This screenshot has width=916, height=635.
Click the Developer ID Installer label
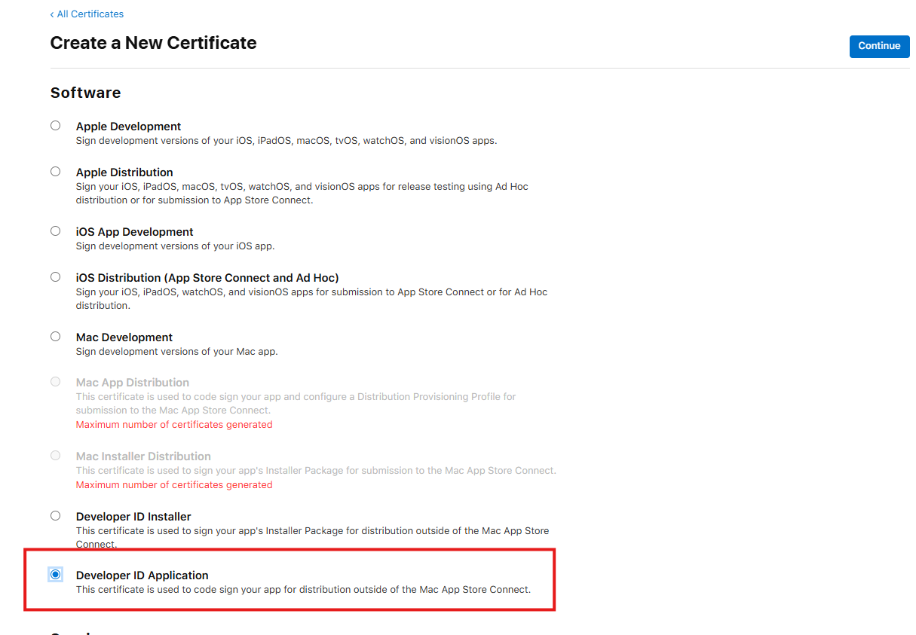pos(133,517)
